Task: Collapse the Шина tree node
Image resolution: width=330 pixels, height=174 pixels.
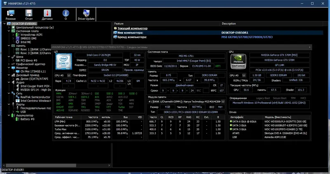Action: click(9, 56)
